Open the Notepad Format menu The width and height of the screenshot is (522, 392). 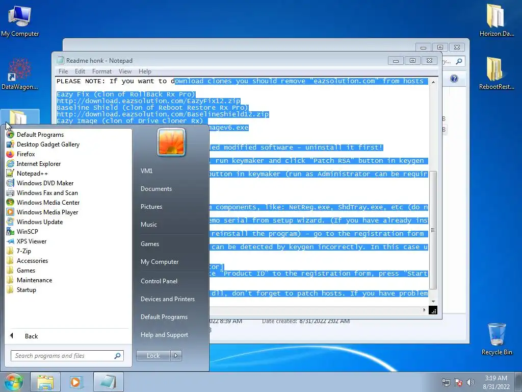(102, 71)
